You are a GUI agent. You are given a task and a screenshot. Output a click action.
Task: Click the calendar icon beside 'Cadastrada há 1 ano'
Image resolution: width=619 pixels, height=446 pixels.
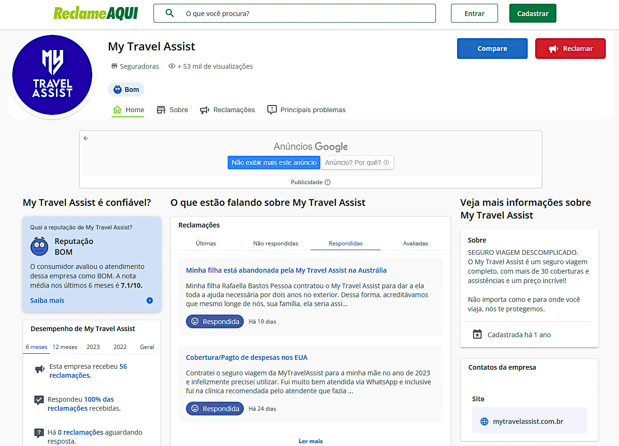[x=477, y=334]
